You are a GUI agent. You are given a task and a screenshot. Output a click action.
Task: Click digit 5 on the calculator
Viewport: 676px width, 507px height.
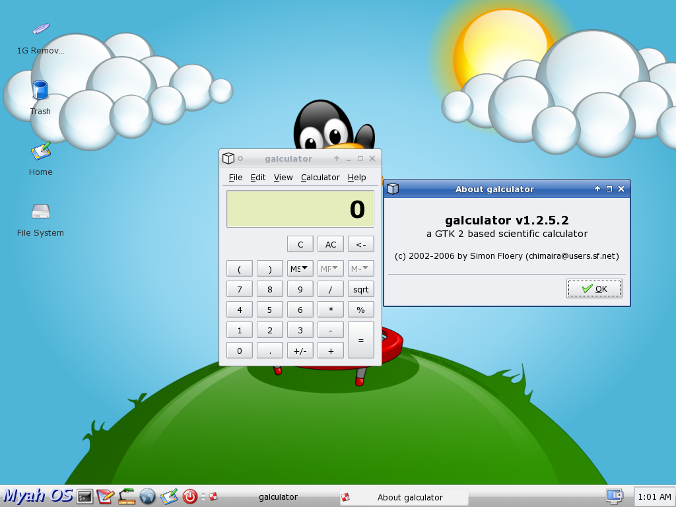pos(270,310)
